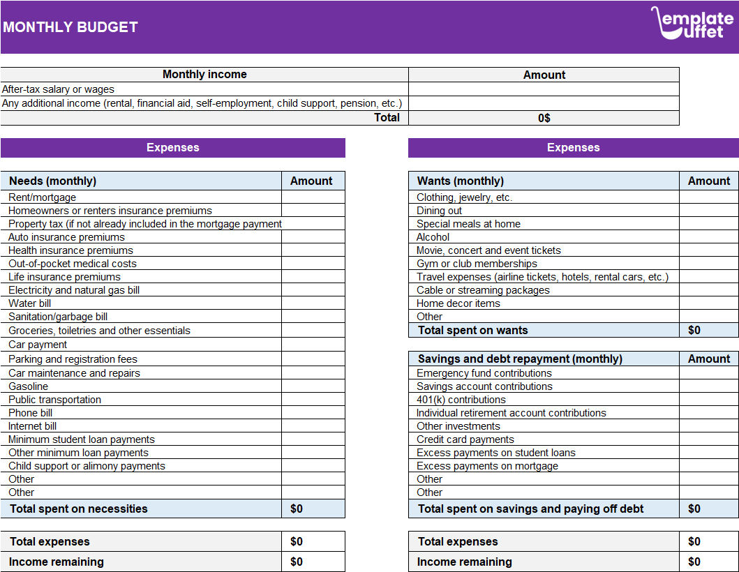Click the left Expenses purple banner
This screenshot has width=739, height=572.
click(x=172, y=147)
